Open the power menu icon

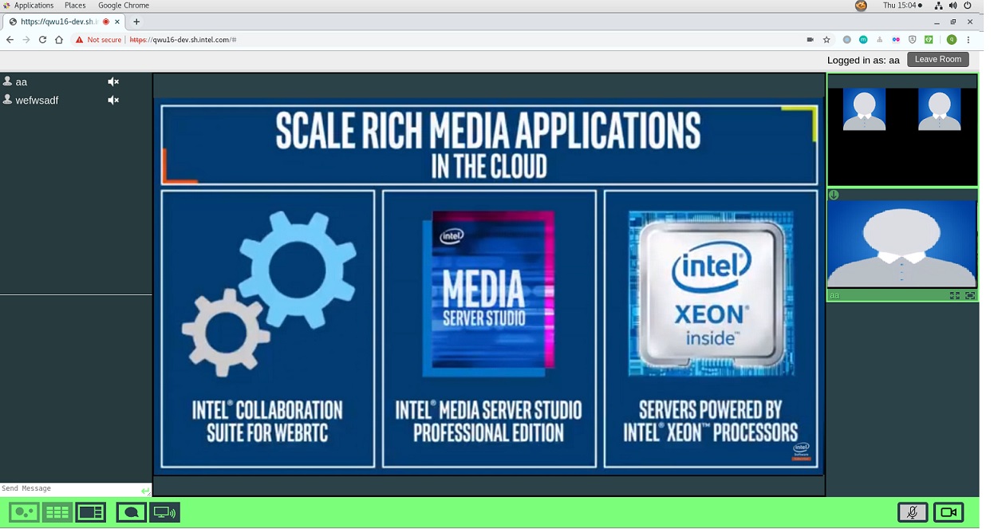pos(968,6)
